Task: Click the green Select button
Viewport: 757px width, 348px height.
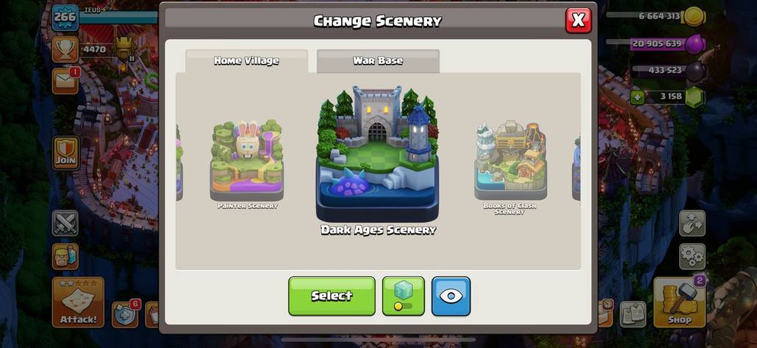Action: tap(331, 296)
